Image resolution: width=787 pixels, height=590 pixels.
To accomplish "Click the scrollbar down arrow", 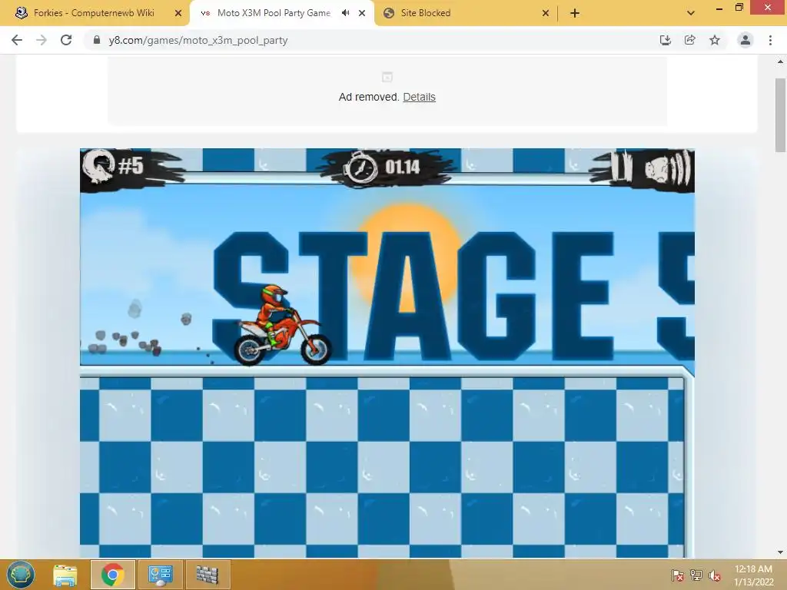I will 781,552.
